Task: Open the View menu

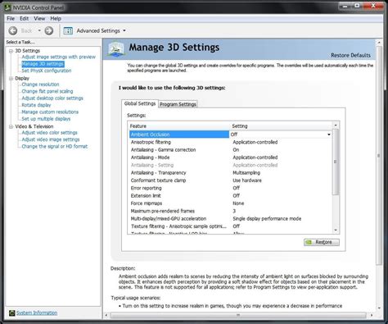Action: point(39,19)
